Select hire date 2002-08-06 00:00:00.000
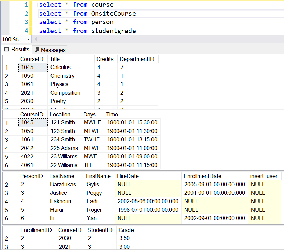The width and height of the screenshot is (284, 250). (x=148, y=201)
